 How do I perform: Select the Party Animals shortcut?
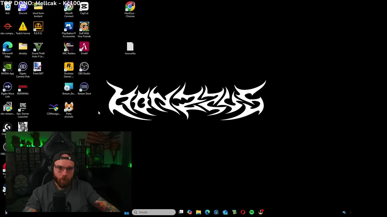click(x=69, y=110)
